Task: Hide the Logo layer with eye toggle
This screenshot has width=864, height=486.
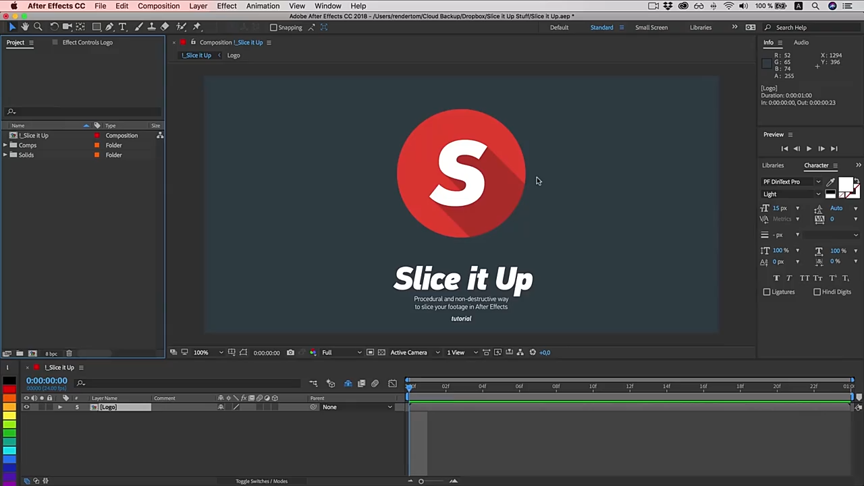Action: [x=26, y=407]
